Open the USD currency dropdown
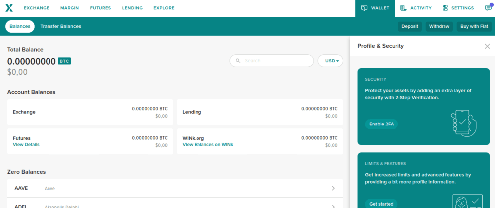Viewport: 495px width, 208px height. pyautogui.click(x=330, y=61)
